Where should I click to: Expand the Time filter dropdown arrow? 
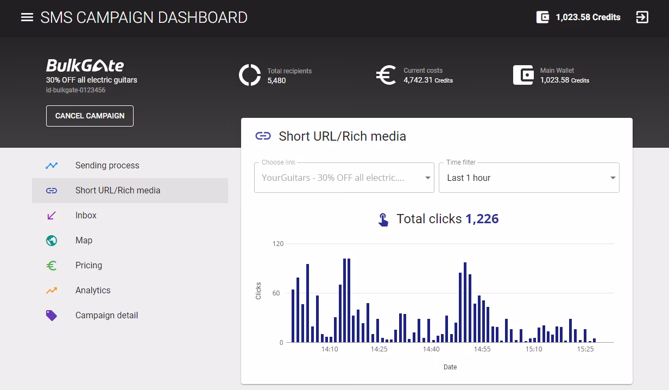[613, 178]
